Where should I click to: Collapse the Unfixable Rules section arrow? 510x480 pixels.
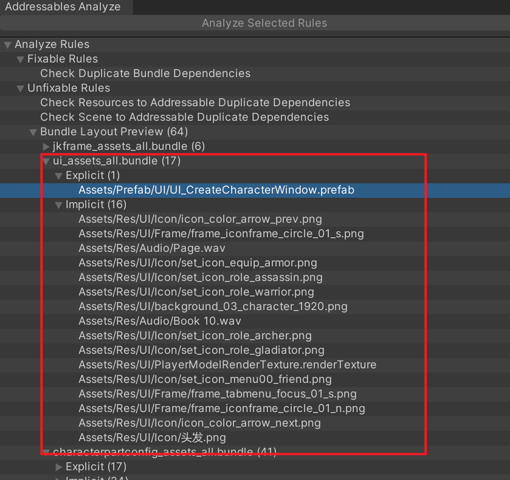(20, 89)
